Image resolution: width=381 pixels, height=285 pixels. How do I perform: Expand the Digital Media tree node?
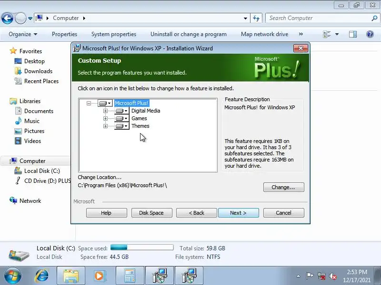point(105,111)
